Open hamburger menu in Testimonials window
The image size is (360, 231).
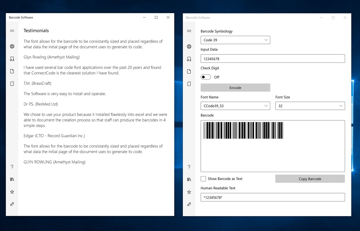tap(12, 31)
